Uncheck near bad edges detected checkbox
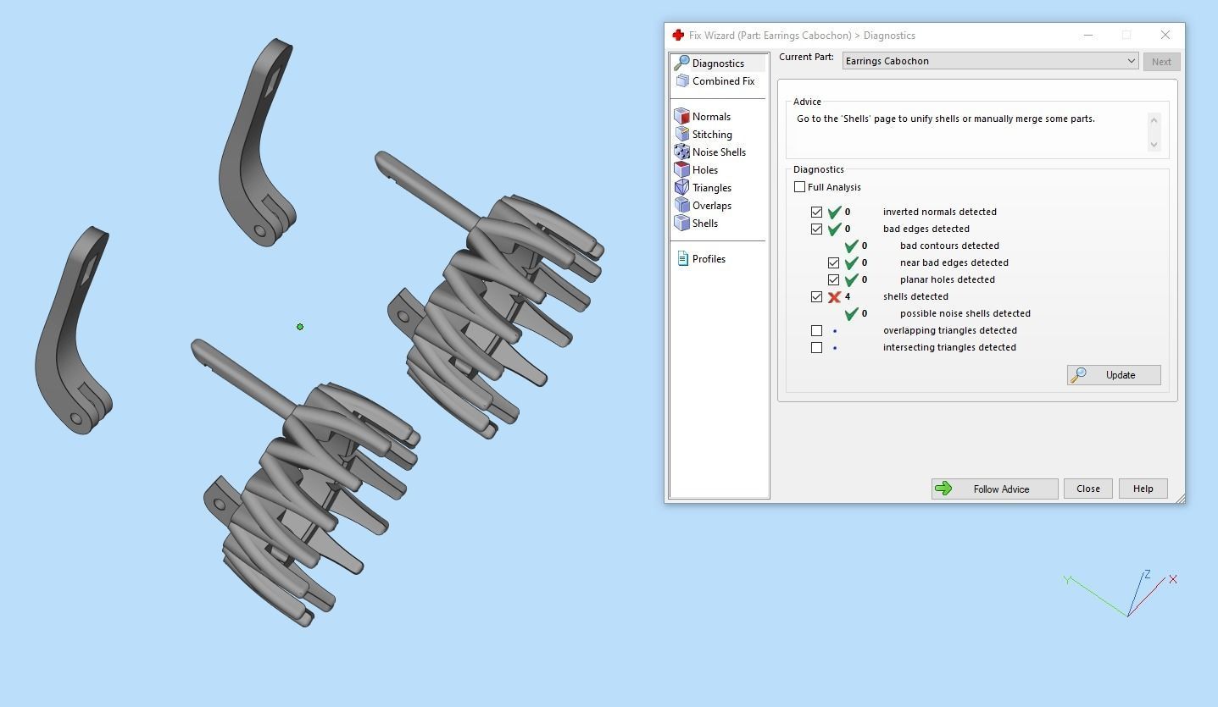This screenshot has width=1218, height=707. click(x=833, y=262)
